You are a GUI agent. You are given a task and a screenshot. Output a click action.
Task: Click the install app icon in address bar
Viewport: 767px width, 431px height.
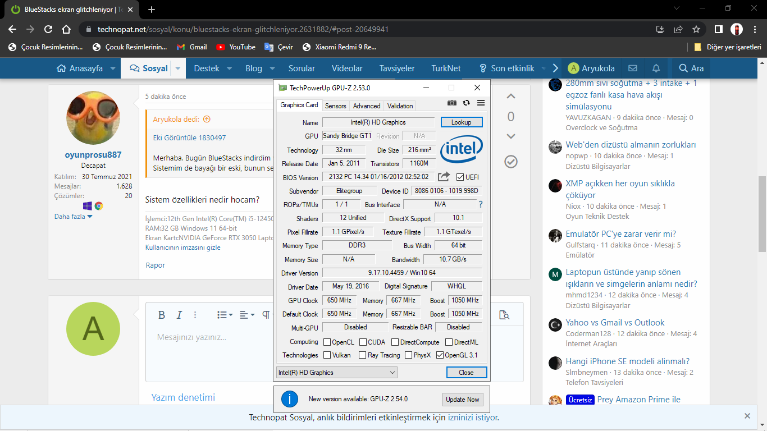coord(660,29)
